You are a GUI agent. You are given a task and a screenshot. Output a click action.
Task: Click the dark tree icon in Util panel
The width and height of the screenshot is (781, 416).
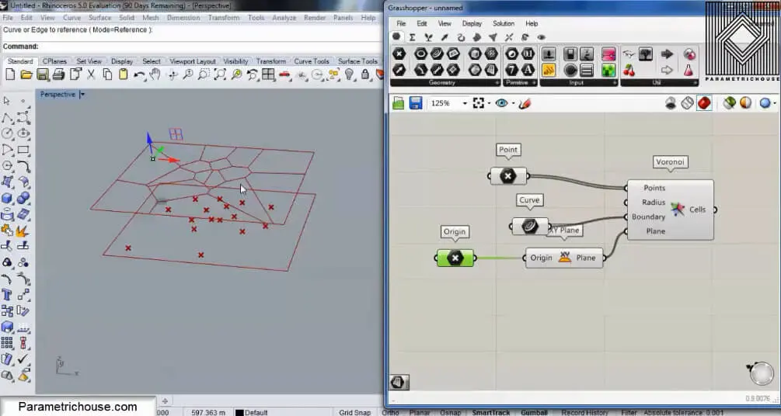[x=646, y=54]
